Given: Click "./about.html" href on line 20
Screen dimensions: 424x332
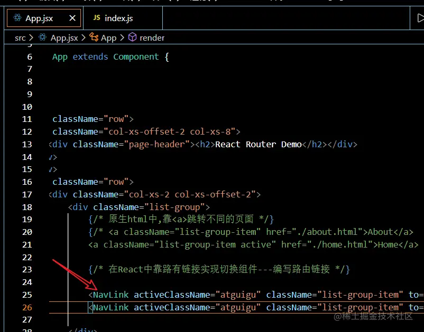Looking at the screenshot, I should click(x=327, y=232).
